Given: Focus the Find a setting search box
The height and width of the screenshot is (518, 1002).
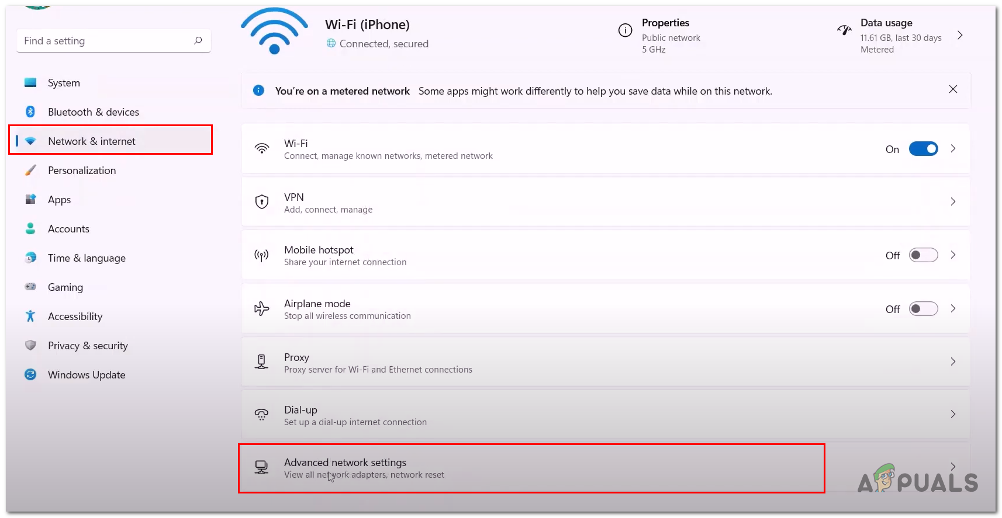Looking at the screenshot, I should [105, 41].
